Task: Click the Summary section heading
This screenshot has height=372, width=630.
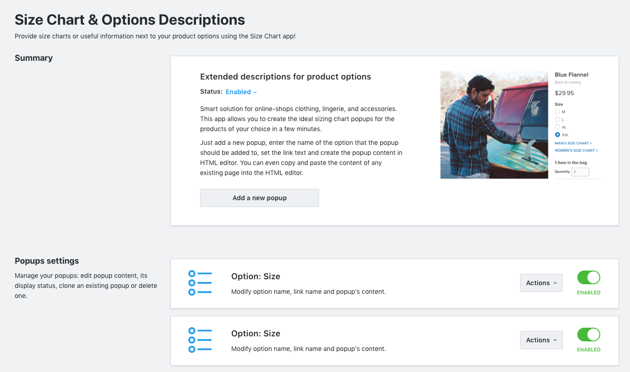Action: point(33,58)
